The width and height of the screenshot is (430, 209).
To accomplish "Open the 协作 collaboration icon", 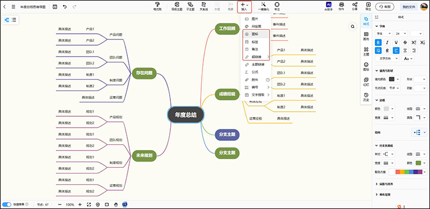I will [342, 5].
